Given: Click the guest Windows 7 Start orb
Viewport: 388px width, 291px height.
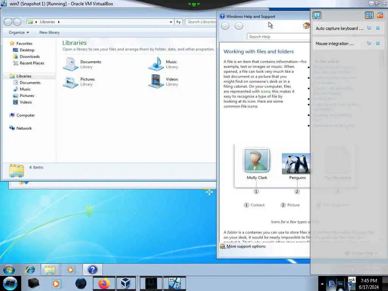Looking at the screenshot, I should [9, 270].
